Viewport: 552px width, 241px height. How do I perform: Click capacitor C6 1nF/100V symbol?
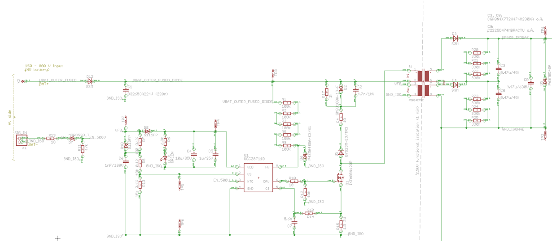[x=126, y=161]
